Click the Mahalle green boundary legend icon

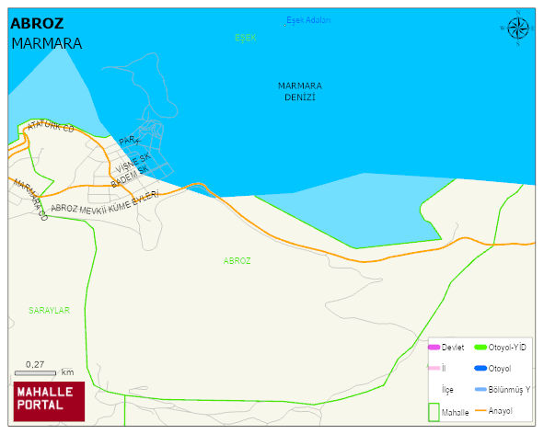[x=434, y=412]
